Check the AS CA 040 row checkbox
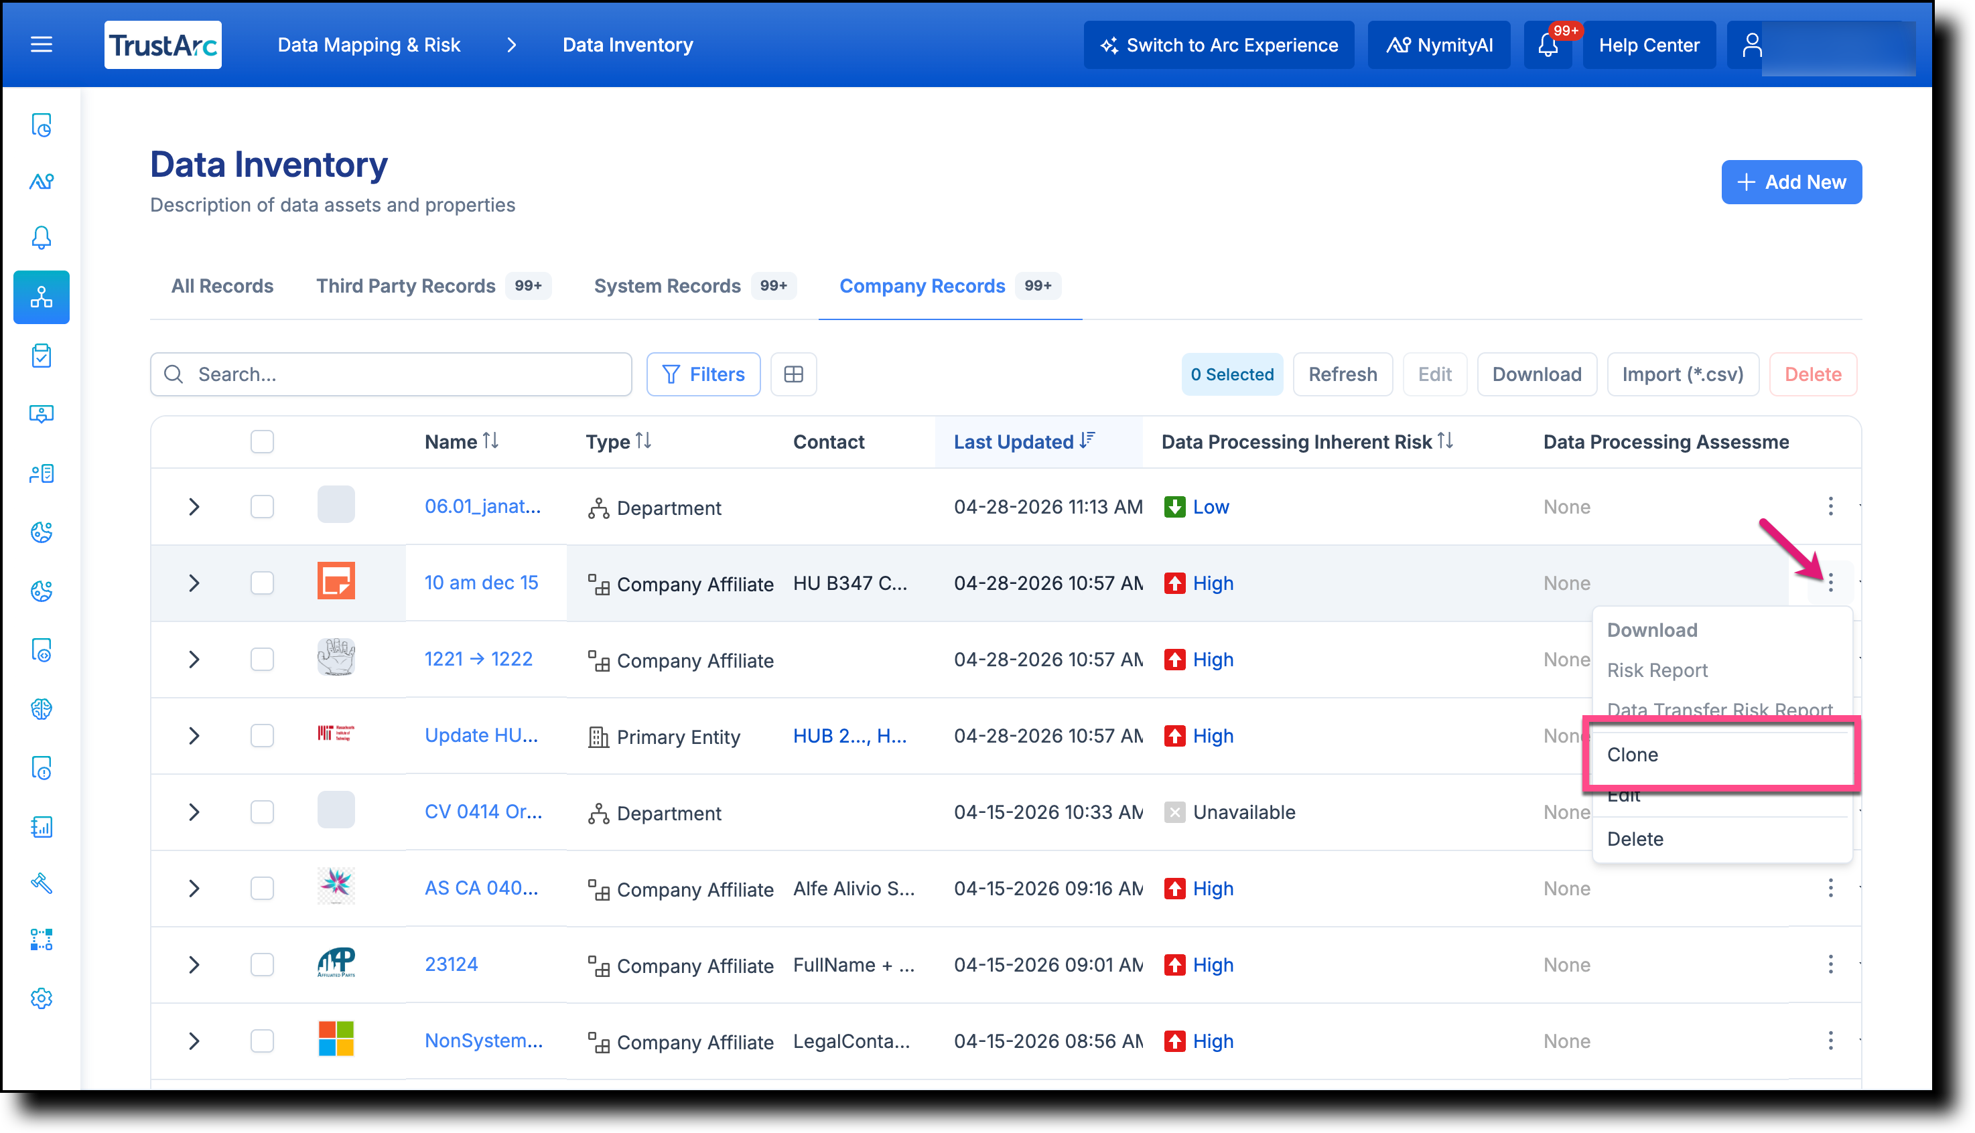The image size is (1975, 1133). [x=263, y=888]
